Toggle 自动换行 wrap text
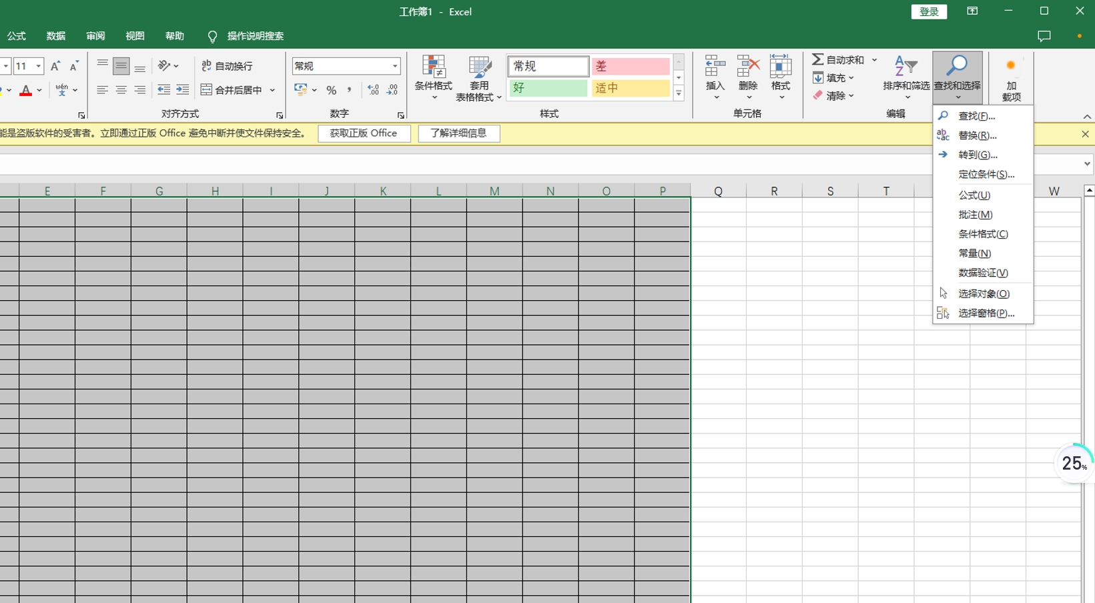 tap(227, 65)
